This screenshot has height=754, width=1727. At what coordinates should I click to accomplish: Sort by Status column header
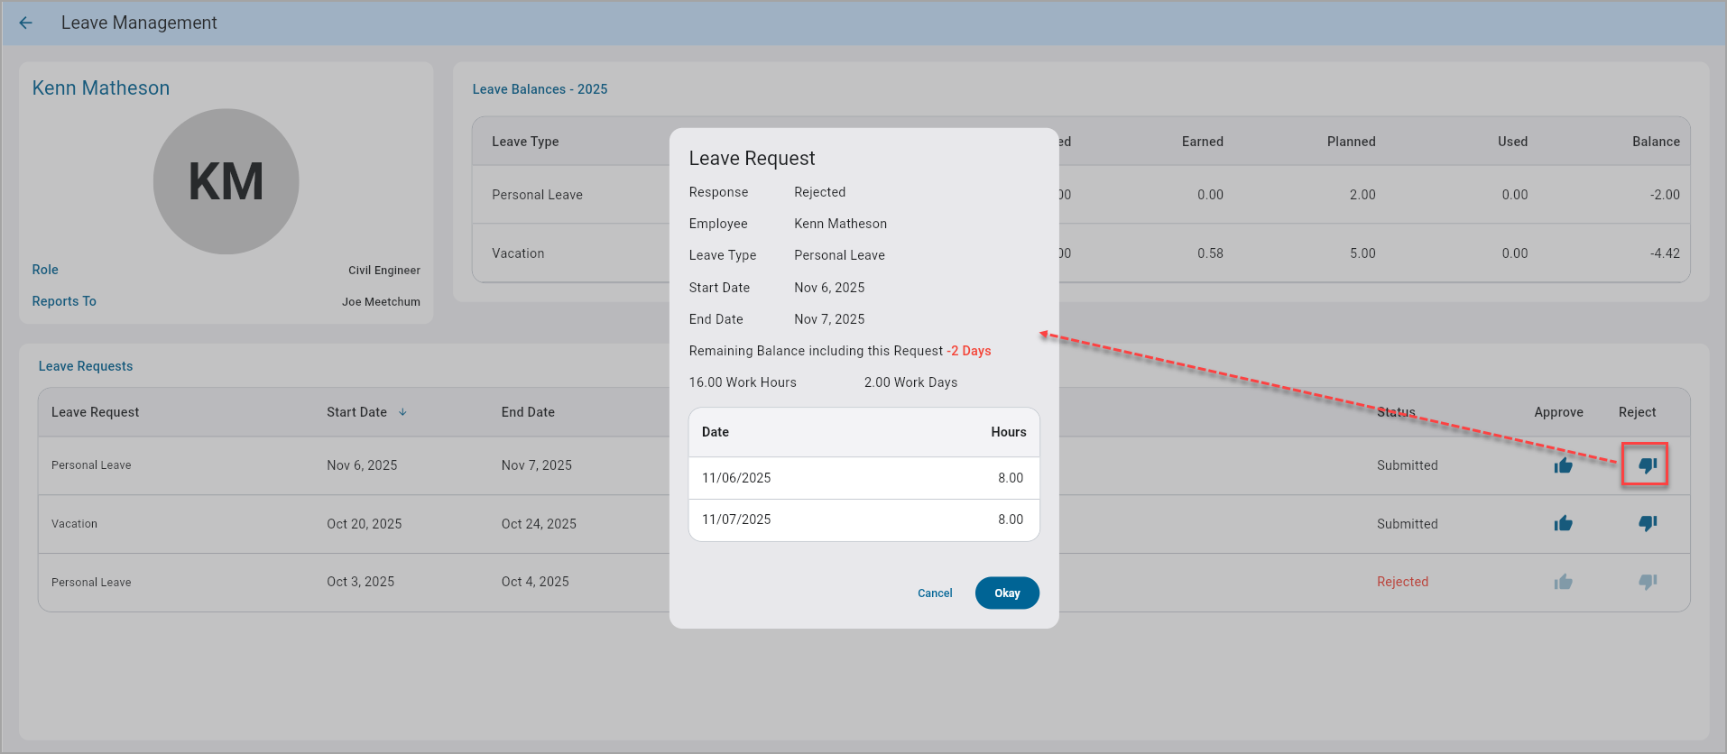(x=1395, y=412)
